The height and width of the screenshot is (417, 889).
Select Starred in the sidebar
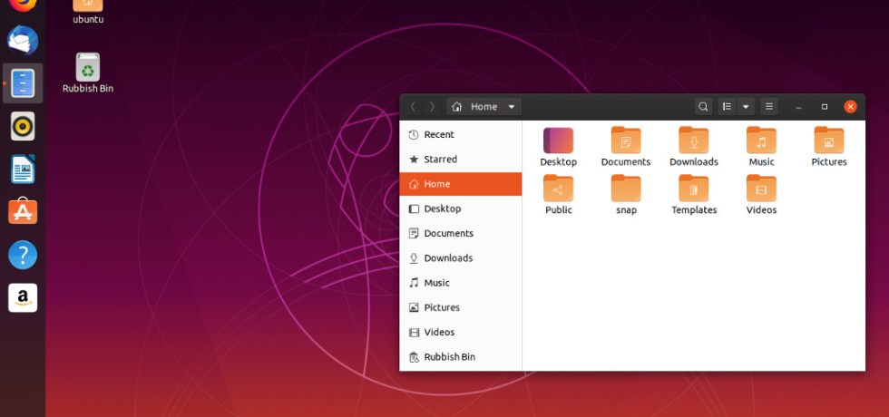tap(440, 160)
